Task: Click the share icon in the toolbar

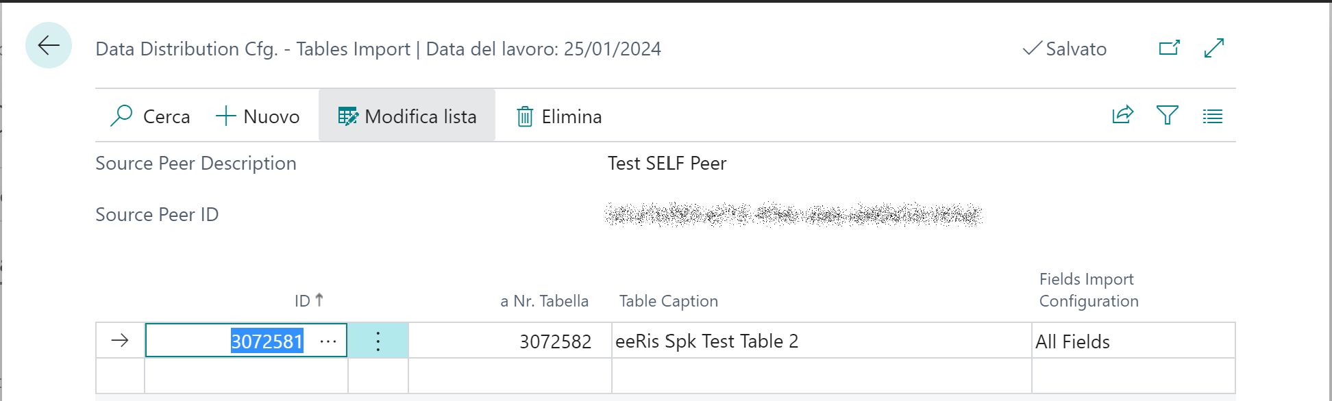Action: click(x=1122, y=115)
